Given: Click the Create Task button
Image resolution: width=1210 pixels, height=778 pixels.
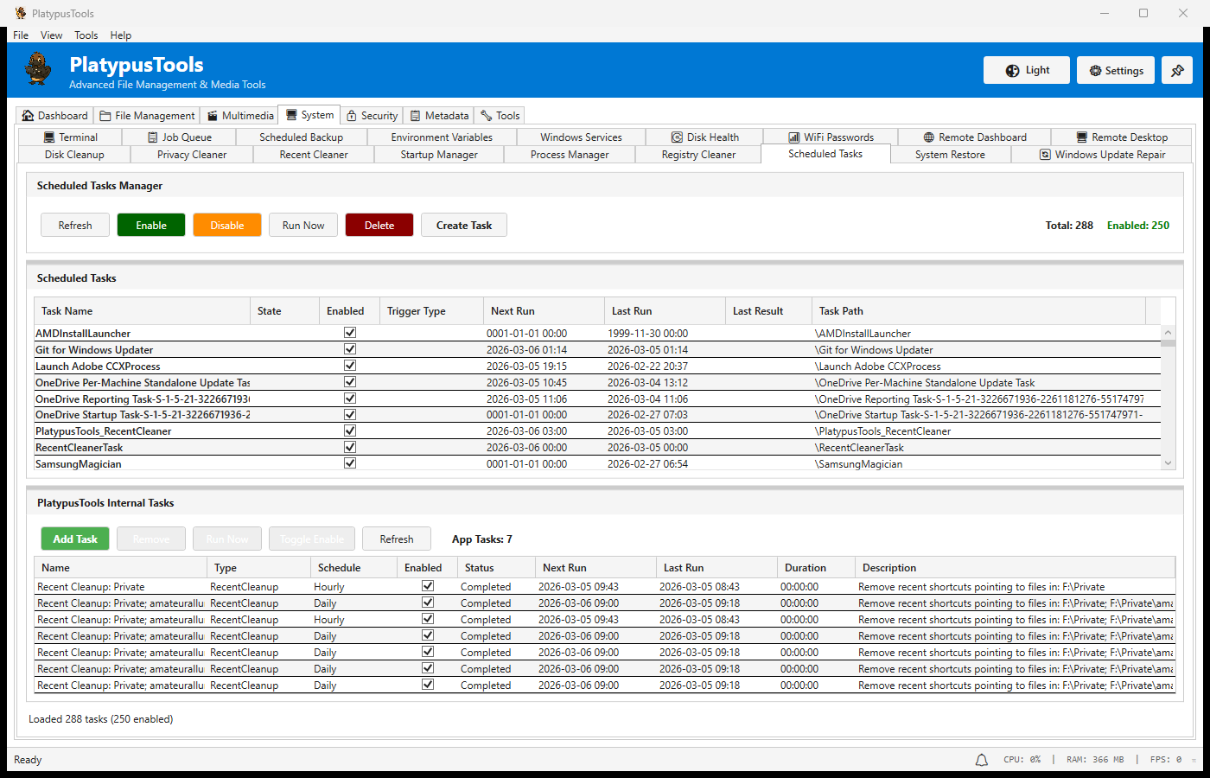Looking at the screenshot, I should [464, 226].
